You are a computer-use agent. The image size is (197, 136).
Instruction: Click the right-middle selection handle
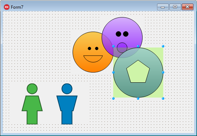coord(163,72)
